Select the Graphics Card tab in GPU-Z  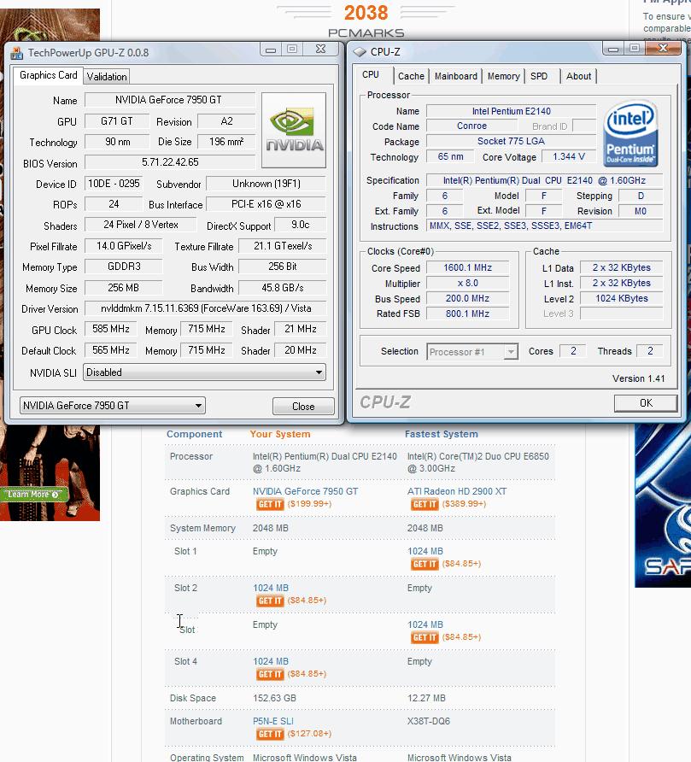coord(48,75)
